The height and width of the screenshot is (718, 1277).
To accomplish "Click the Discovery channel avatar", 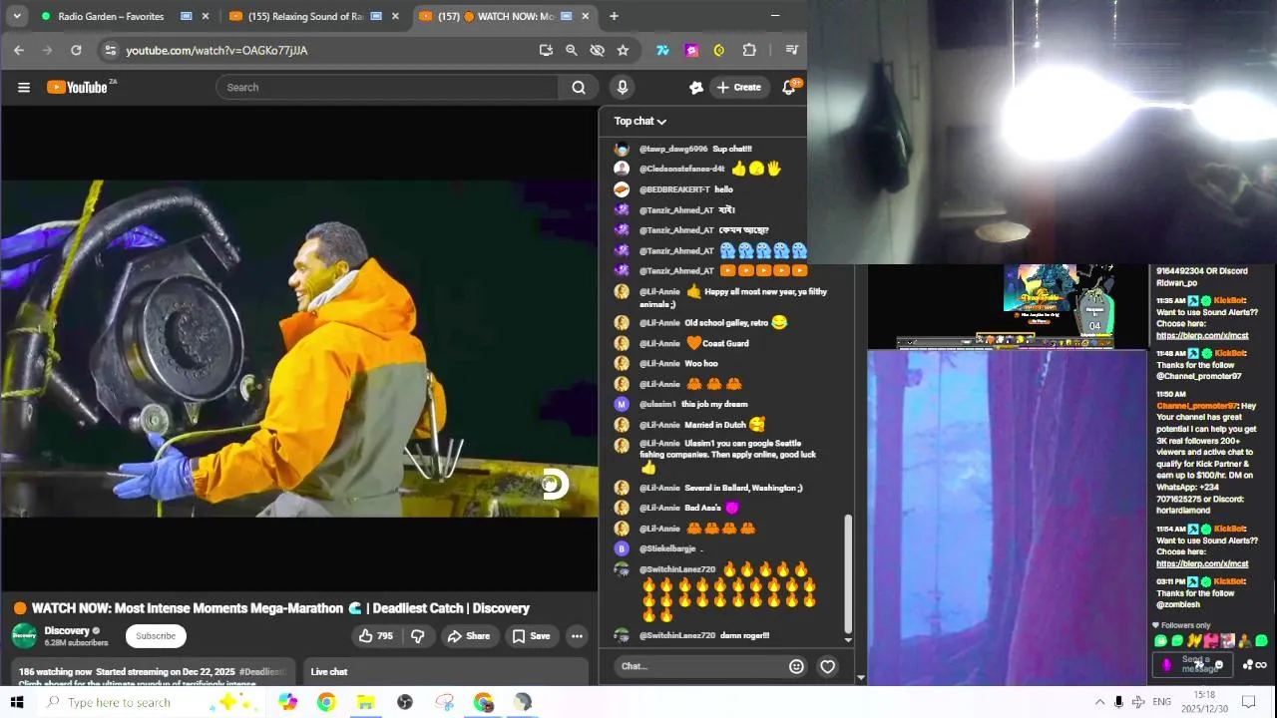I will 24,636.
